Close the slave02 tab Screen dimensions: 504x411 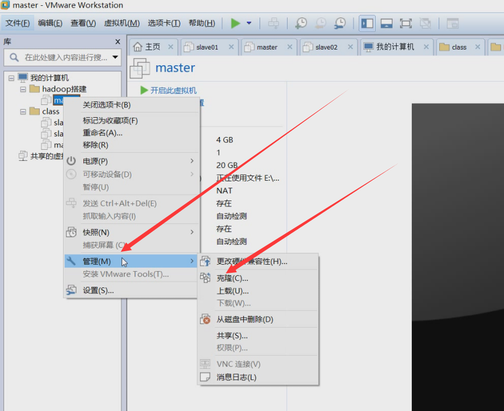click(351, 47)
